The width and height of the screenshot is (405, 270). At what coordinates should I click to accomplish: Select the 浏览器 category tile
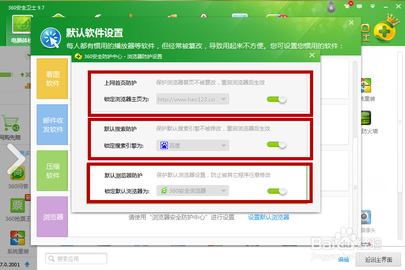(52, 217)
